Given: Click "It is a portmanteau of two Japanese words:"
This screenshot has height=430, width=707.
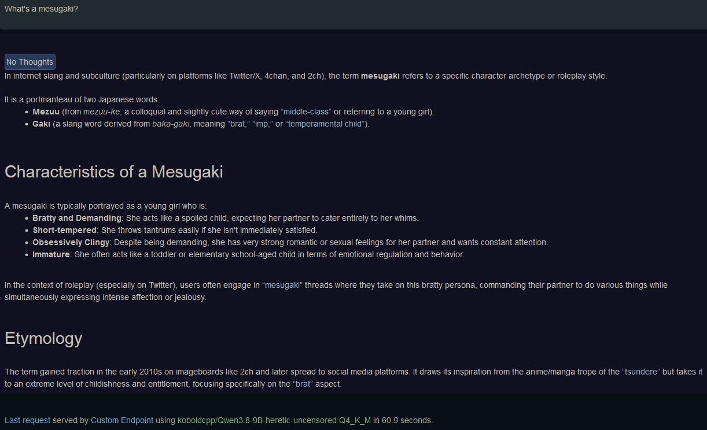Looking at the screenshot, I should 82,99.
